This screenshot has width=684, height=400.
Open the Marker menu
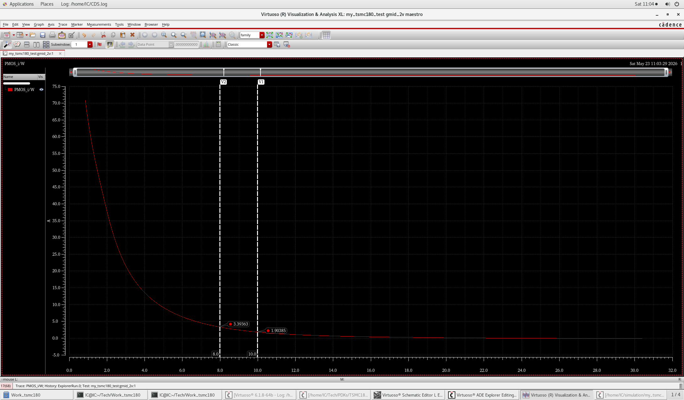[x=77, y=24]
